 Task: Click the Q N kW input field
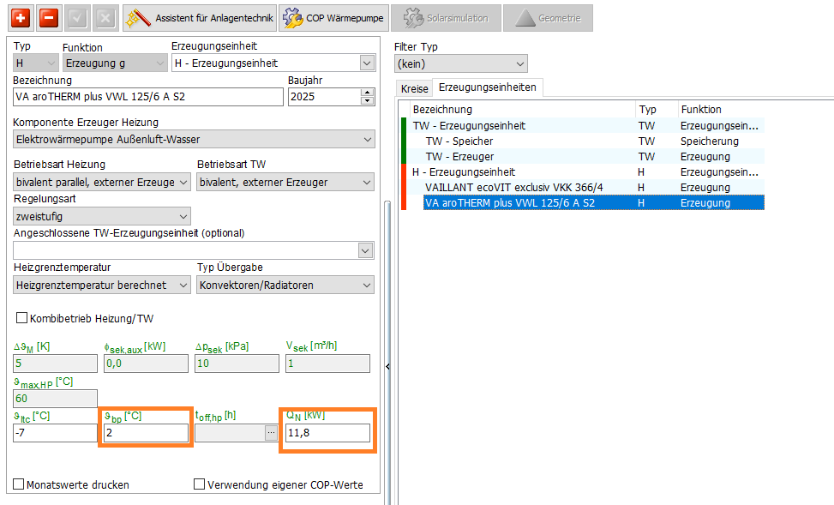328,433
